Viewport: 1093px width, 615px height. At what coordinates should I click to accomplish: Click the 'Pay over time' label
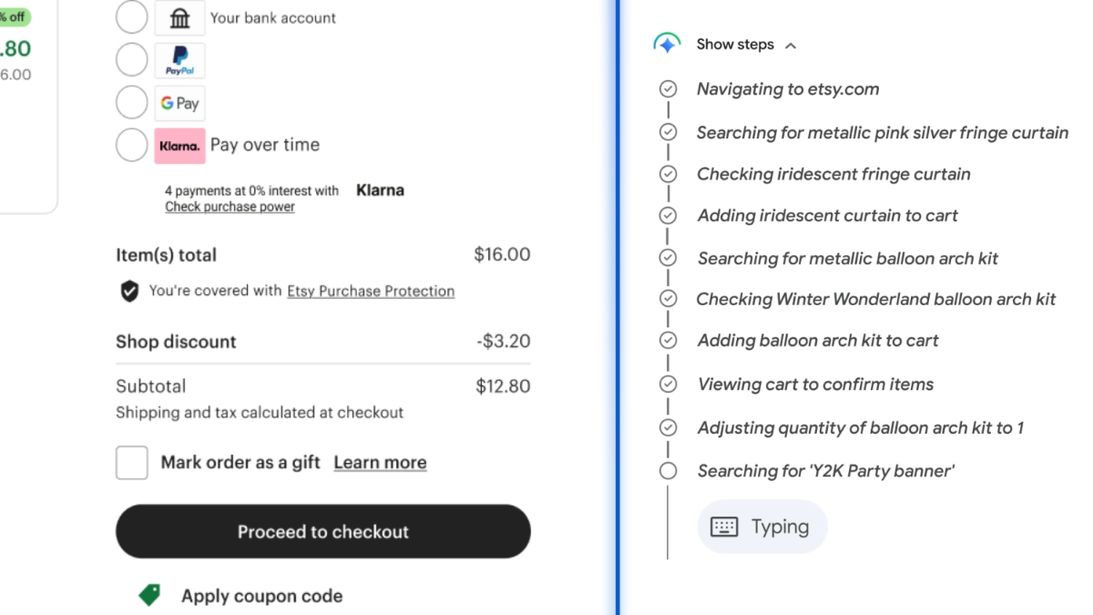pos(264,145)
